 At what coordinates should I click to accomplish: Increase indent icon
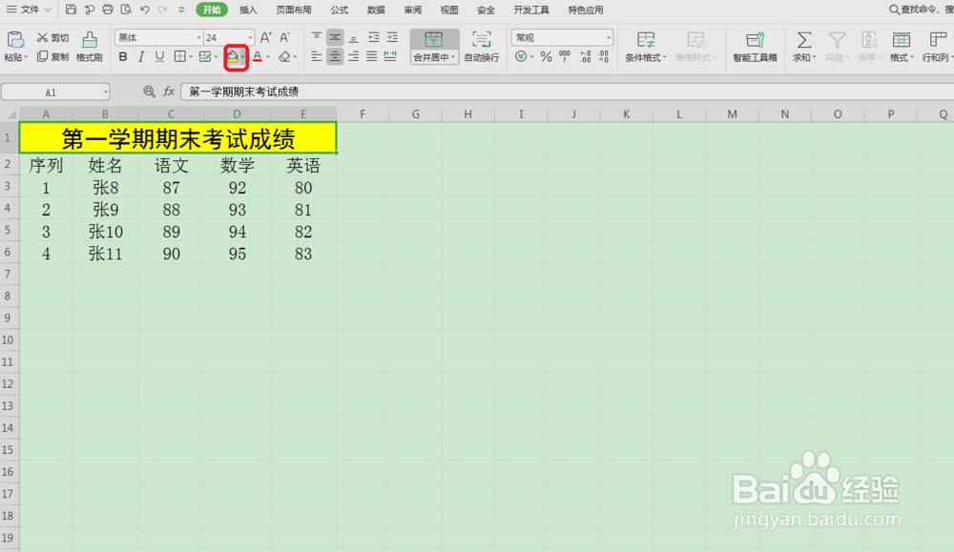[x=392, y=38]
